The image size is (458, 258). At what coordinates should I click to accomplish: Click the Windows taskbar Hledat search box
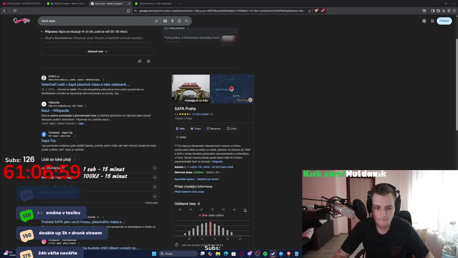[178, 254]
